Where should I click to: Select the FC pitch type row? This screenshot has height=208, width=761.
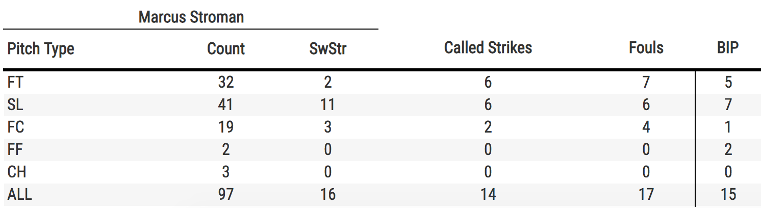pyautogui.click(x=16, y=127)
